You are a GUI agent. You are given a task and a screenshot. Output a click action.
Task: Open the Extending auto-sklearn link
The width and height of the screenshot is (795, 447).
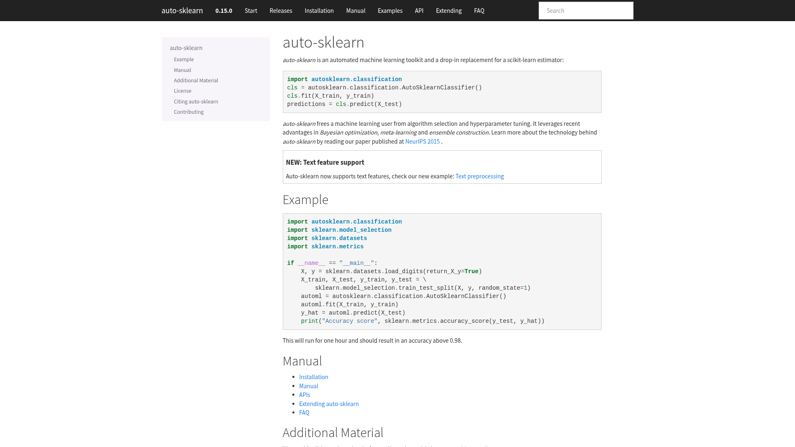[x=329, y=404]
